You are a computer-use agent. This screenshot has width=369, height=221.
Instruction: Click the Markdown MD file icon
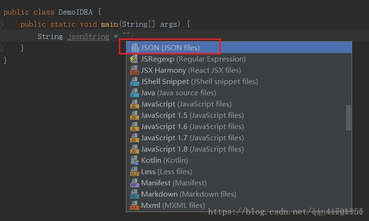point(134,194)
